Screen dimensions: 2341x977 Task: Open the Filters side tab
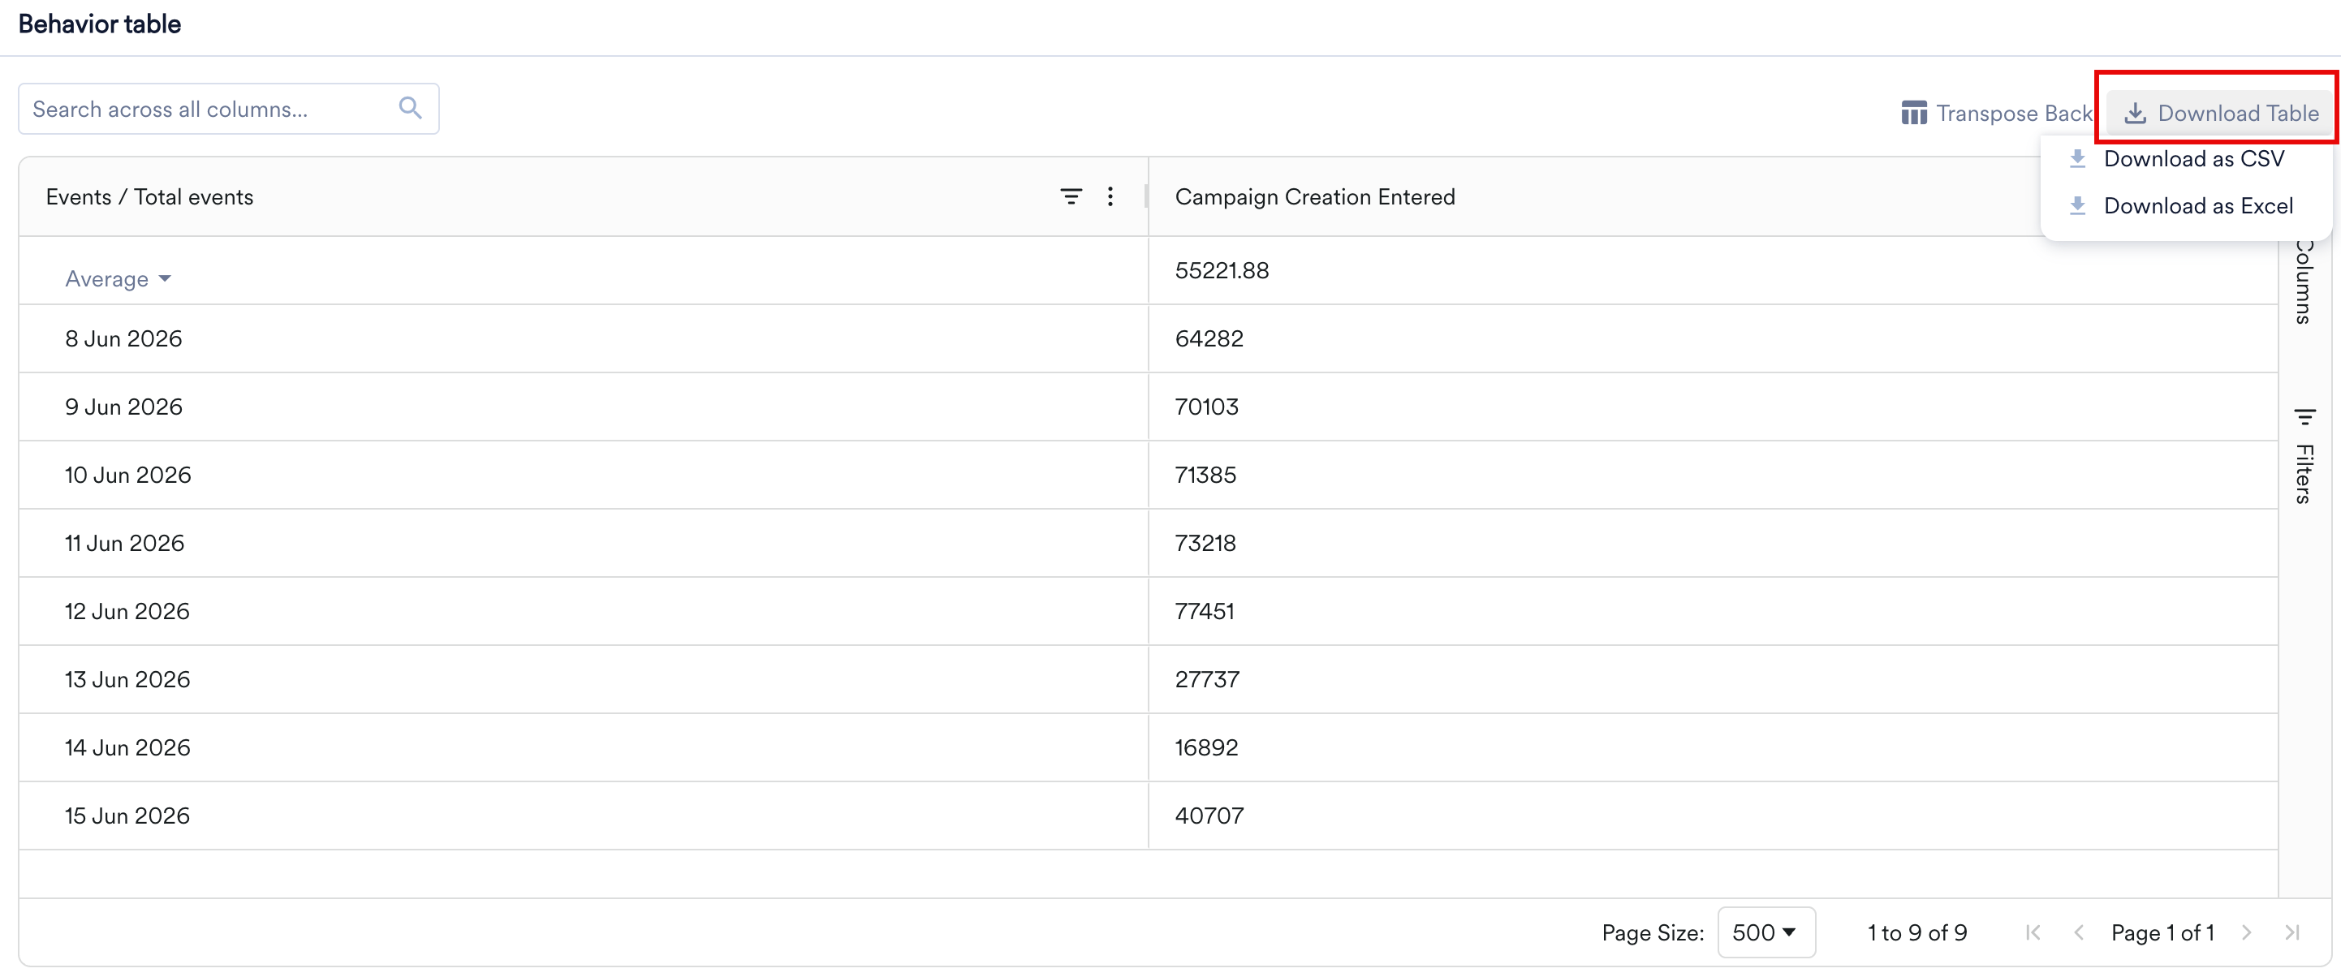click(2304, 456)
